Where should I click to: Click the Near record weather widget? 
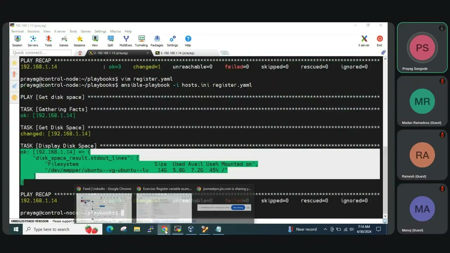[302, 229]
